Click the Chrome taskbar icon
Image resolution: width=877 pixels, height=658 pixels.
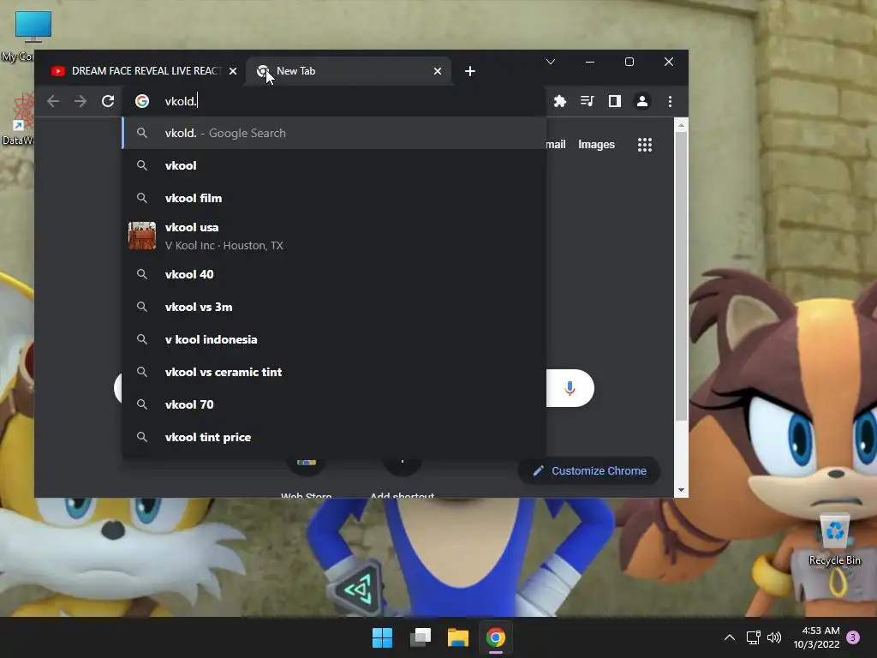tap(496, 637)
